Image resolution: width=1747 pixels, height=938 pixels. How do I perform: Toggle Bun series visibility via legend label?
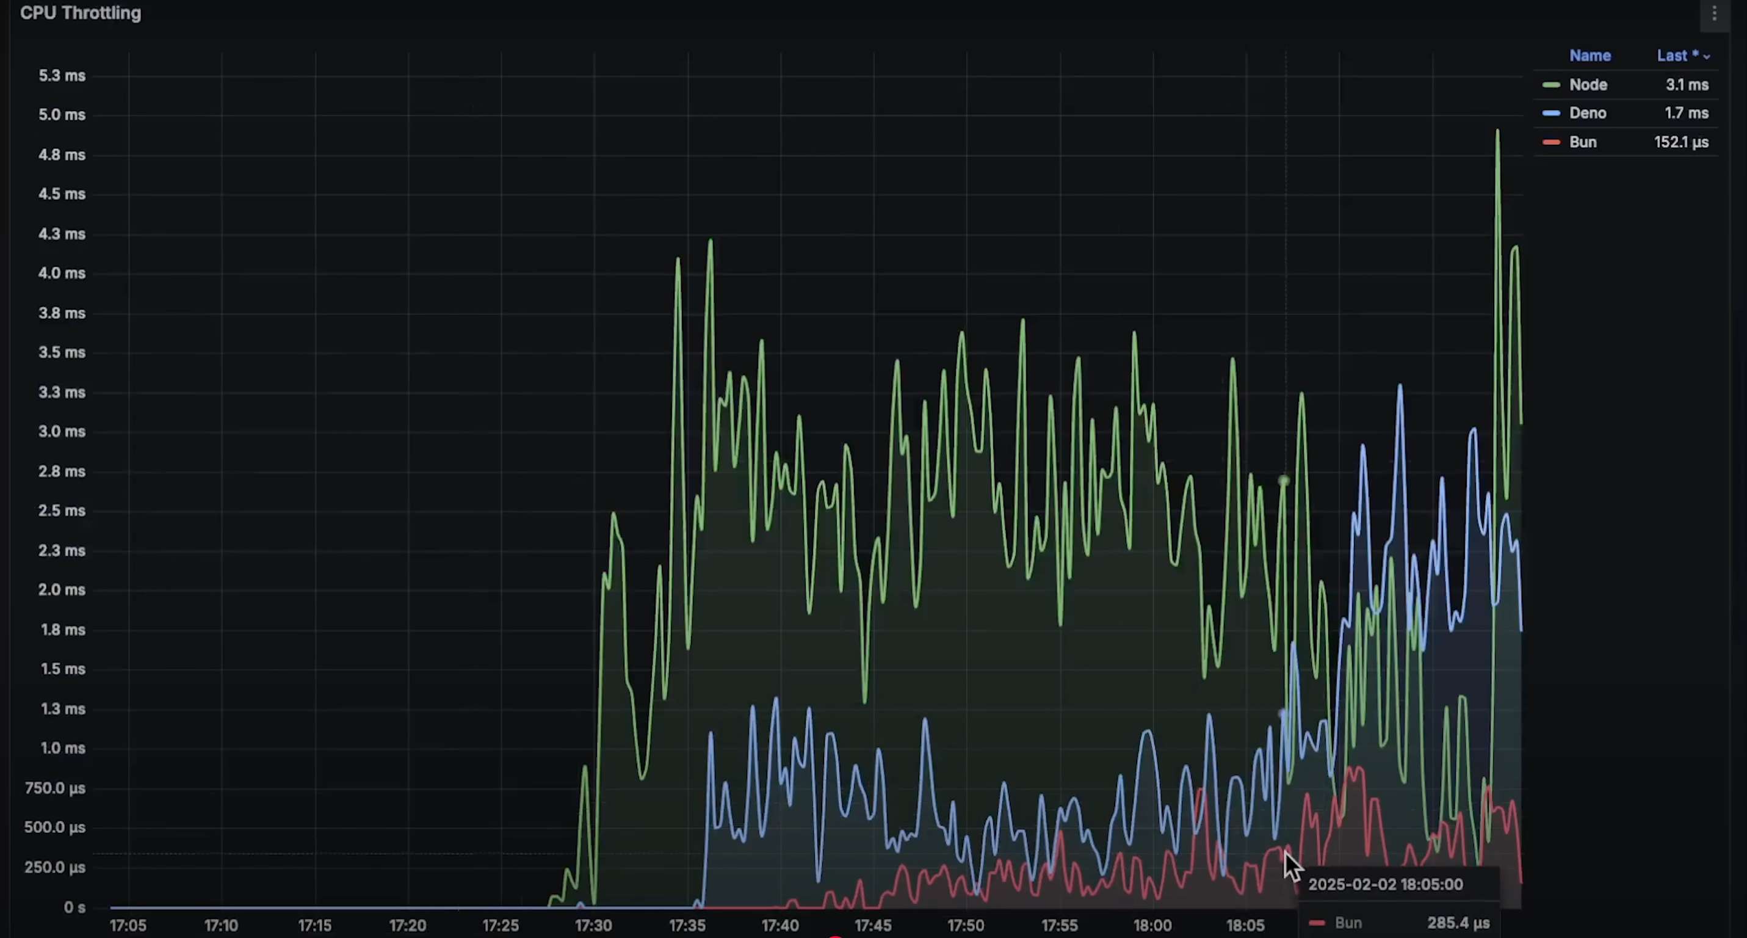(1583, 142)
